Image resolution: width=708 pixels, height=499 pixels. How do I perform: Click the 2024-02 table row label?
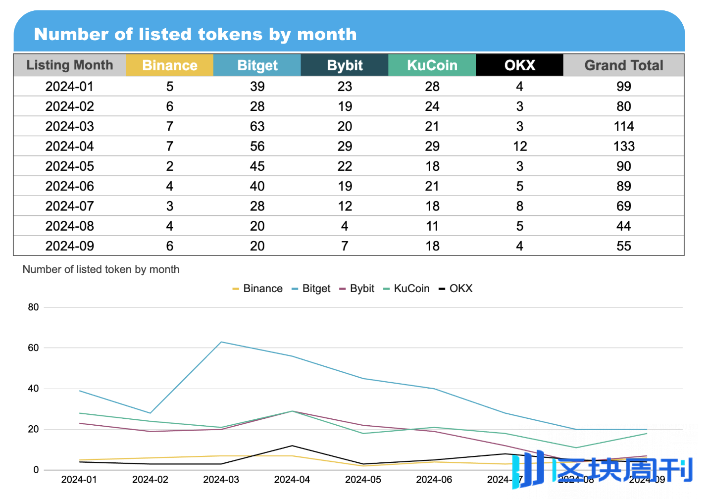(x=69, y=106)
